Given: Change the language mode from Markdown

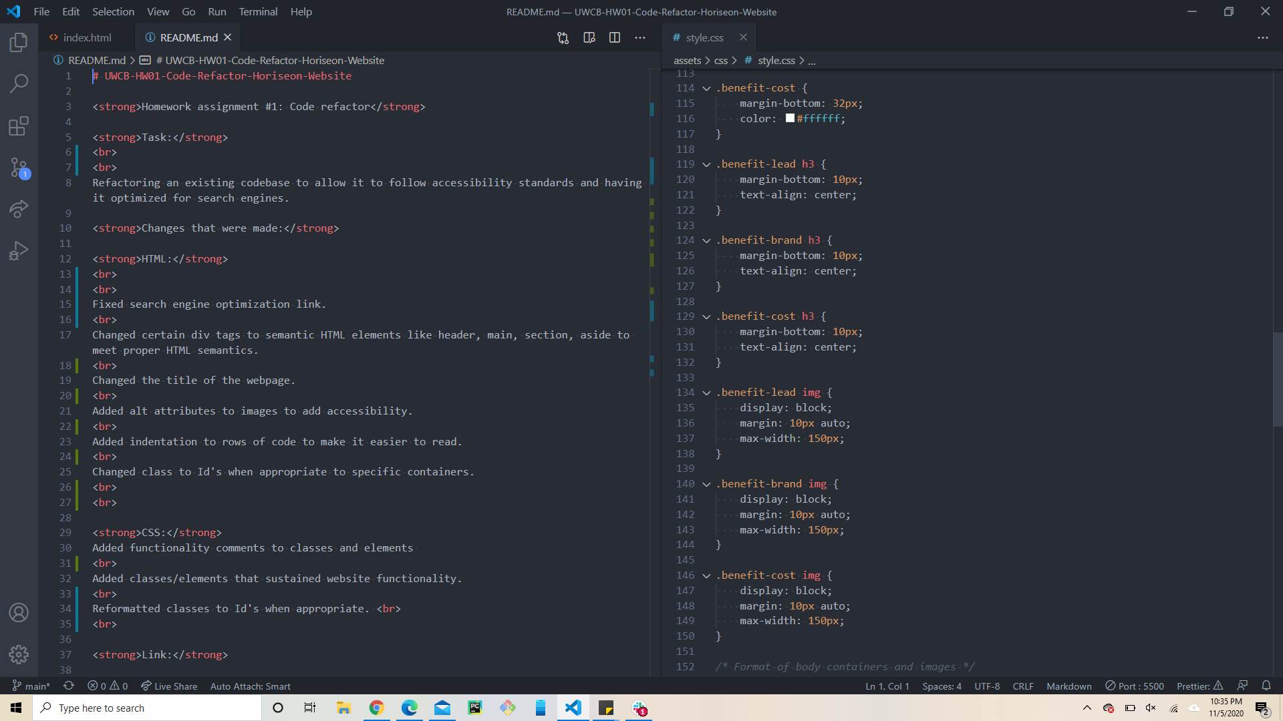Looking at the screenshot, I should click(1068, 686).
